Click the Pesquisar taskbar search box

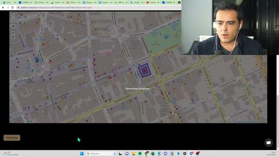(101, 154)
